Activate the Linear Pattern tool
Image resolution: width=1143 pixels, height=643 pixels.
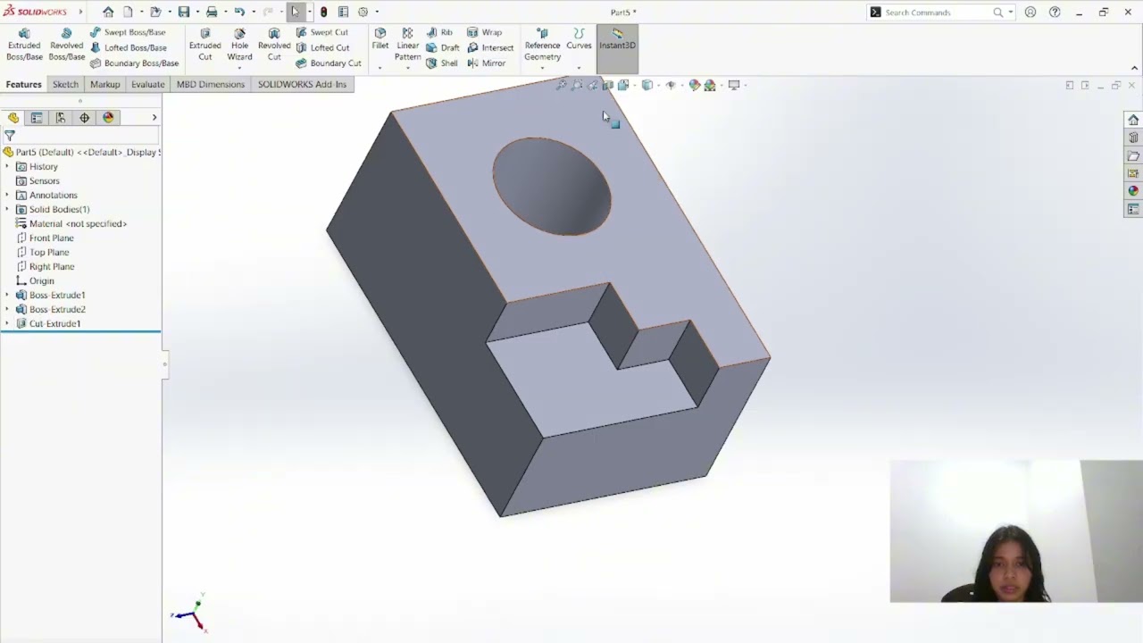click(407, 45)
